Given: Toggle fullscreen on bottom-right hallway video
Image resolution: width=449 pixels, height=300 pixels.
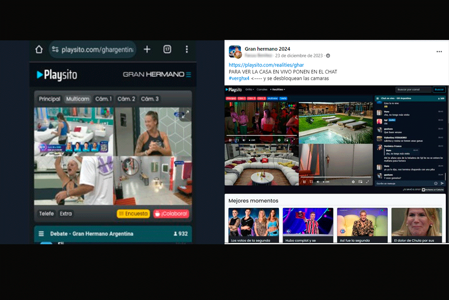Looking at the screenshot, I should click(368, 182).
